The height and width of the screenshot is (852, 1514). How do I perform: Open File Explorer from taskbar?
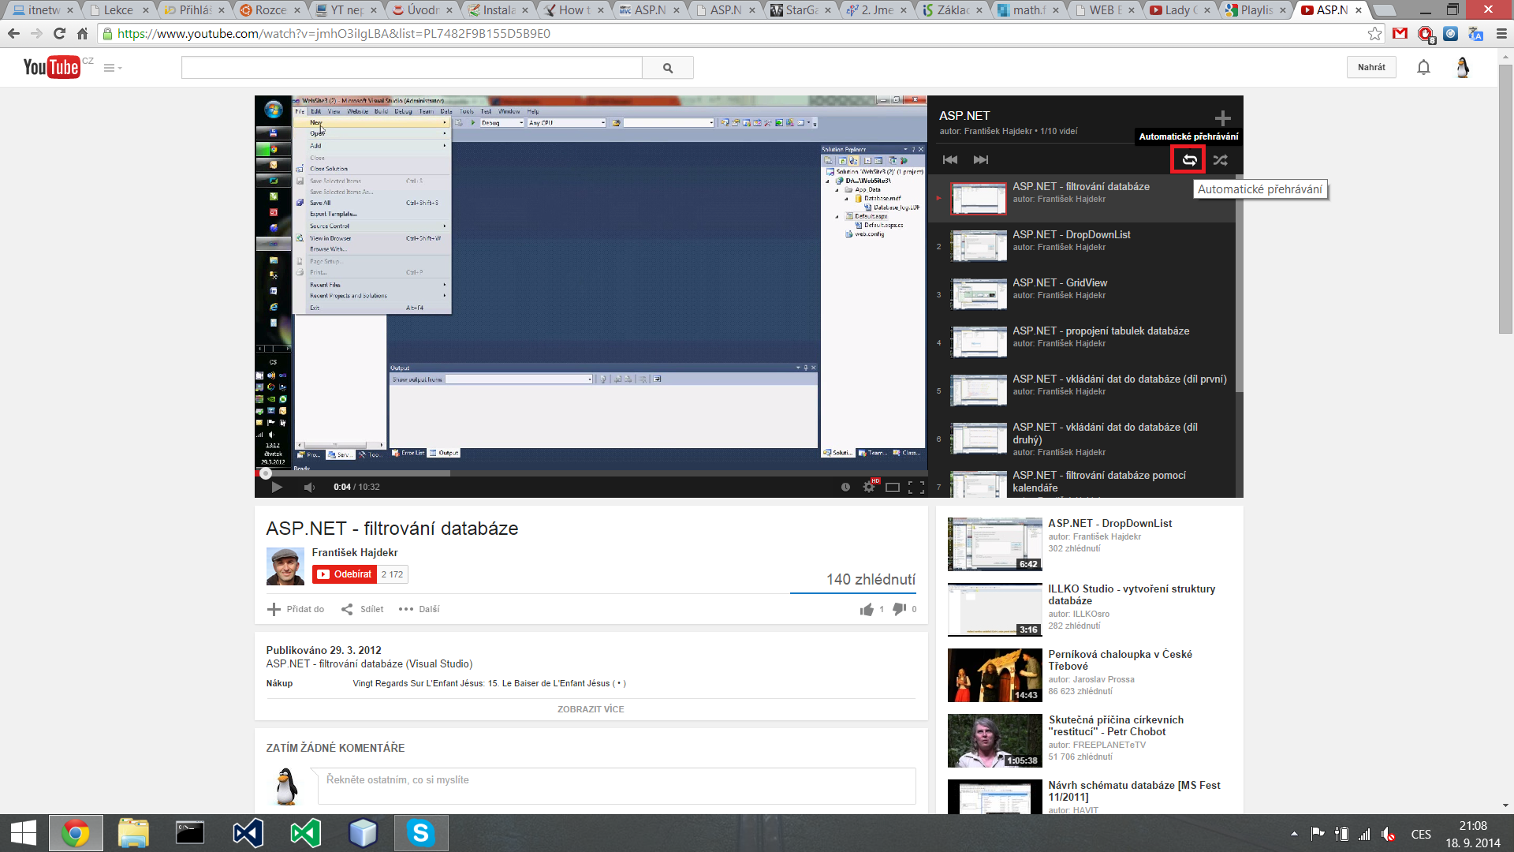133,833
